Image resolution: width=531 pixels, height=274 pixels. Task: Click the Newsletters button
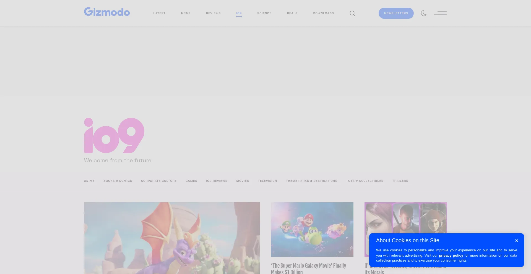(396, 13)
